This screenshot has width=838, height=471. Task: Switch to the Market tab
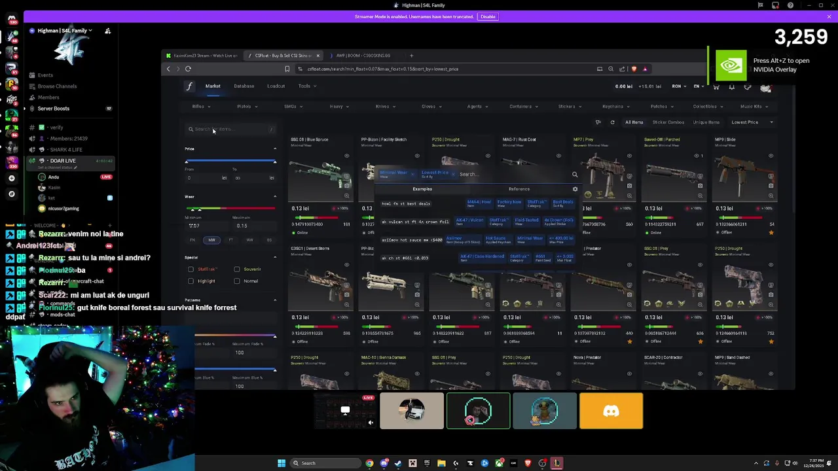213,86
